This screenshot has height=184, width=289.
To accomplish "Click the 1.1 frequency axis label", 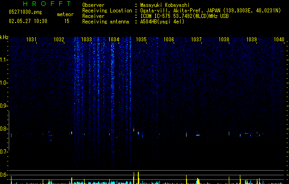I will point(4,60).
